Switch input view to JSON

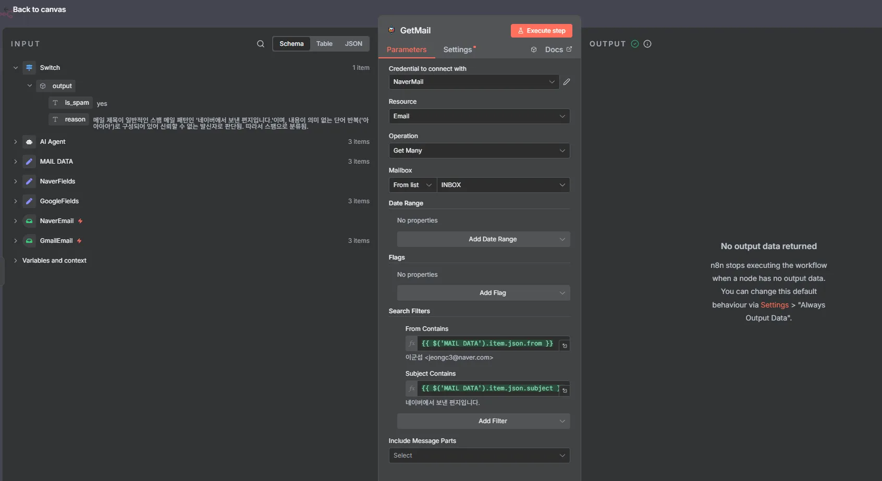pyautogui.click(x=353, y=44)
